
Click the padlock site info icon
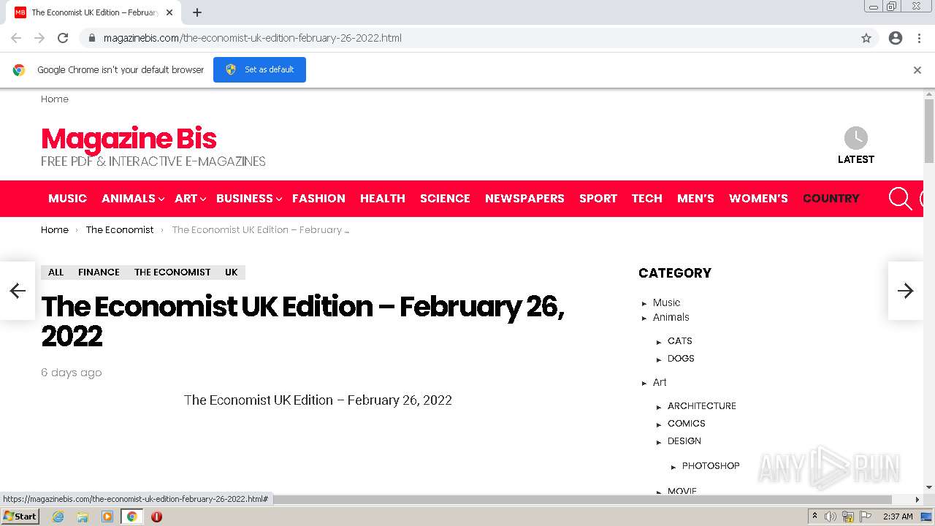[92, 38]
